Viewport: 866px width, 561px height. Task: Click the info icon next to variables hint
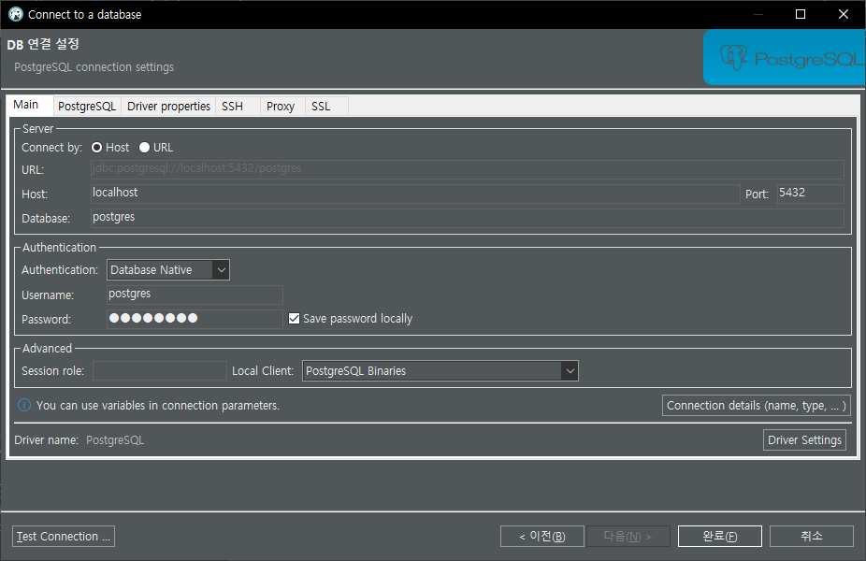click(24, 405)
